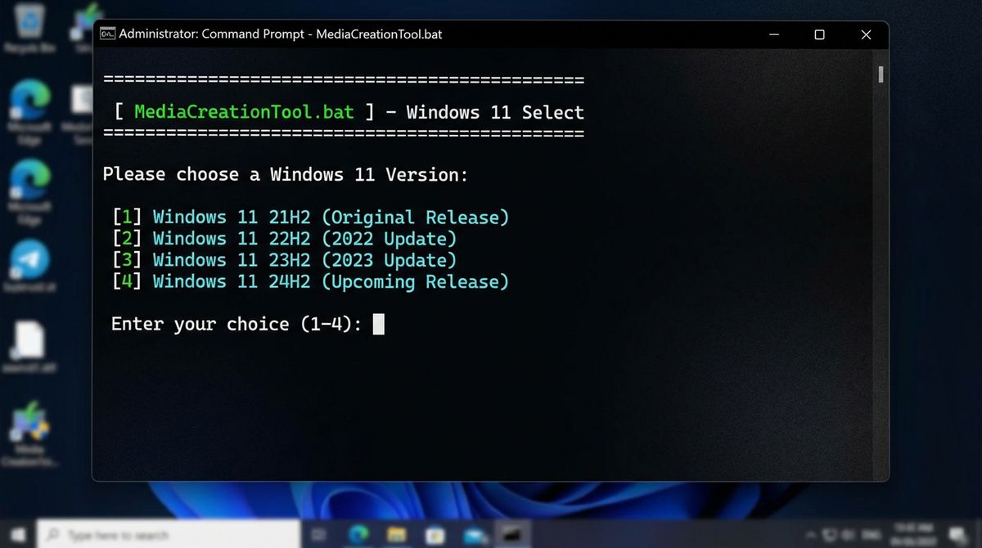Viewport: 982px width, 548px height.
Task: Click 'Please choose a Windows 11 Version:' text
Action: pyautogui.click(x=286, y=174)
